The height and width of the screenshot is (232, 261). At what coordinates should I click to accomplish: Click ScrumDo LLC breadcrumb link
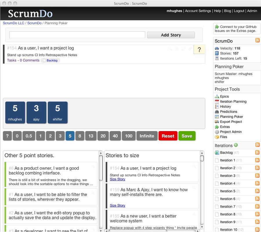click(13, 23)
